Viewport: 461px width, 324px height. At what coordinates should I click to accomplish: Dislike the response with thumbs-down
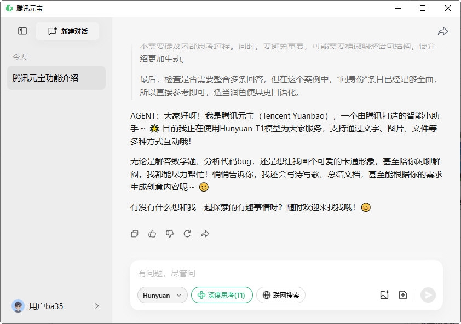coord(170,234)
